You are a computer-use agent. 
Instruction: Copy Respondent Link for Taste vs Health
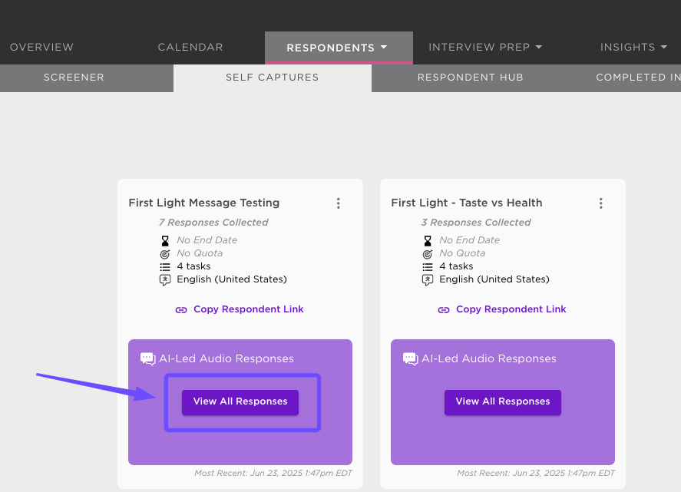(511, 309)
